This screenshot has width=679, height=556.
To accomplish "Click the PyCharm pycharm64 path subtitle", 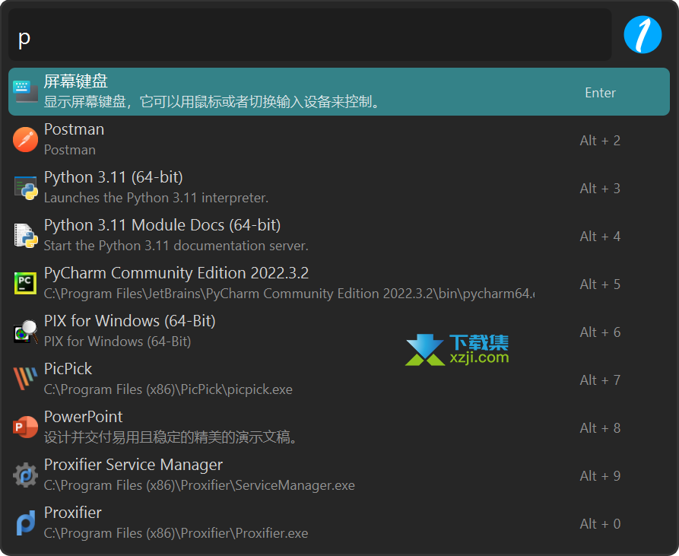I will [x=289, y=294].
